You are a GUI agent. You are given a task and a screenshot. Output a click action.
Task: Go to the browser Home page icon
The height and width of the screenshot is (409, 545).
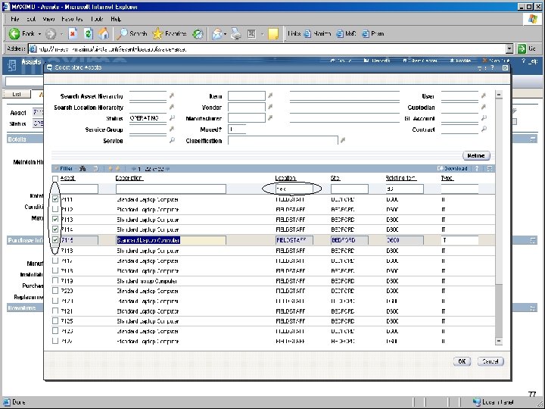(103, 34)
